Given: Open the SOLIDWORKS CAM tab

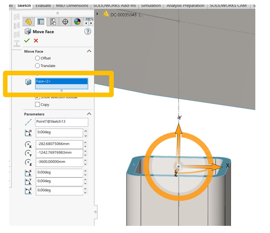Looking at the screenshot, I should (x=228, y=6).
